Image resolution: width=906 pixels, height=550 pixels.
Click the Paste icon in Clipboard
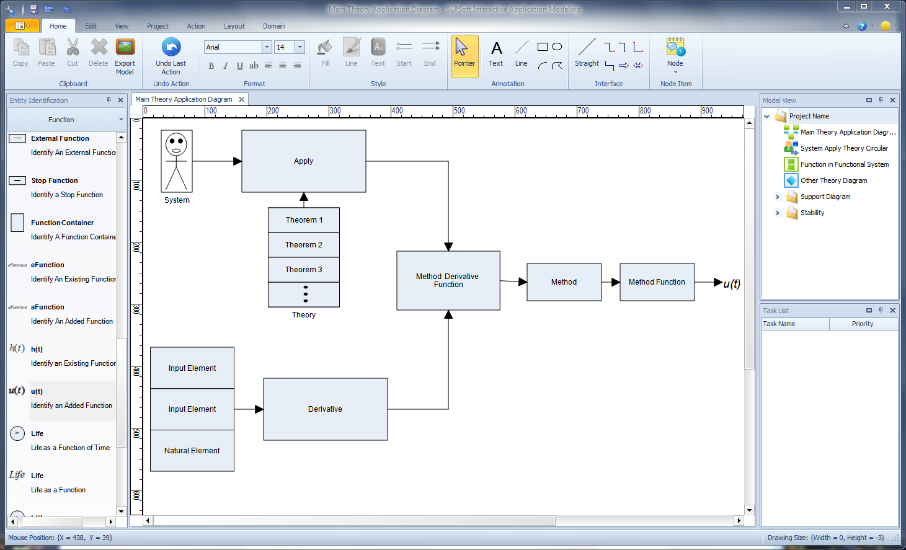[47, 47]
